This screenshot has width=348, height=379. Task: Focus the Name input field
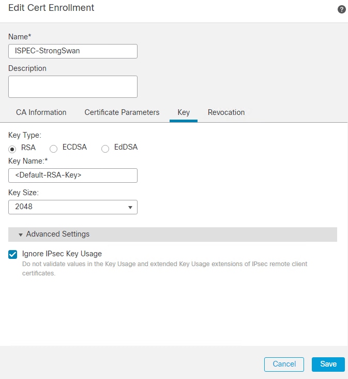(x=72, y=51)
